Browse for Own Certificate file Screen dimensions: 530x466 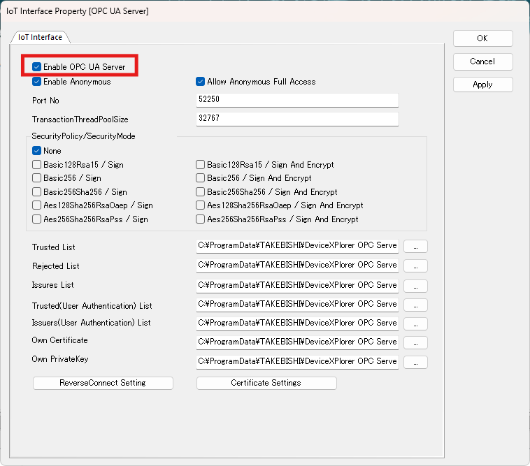pos(415,342)
